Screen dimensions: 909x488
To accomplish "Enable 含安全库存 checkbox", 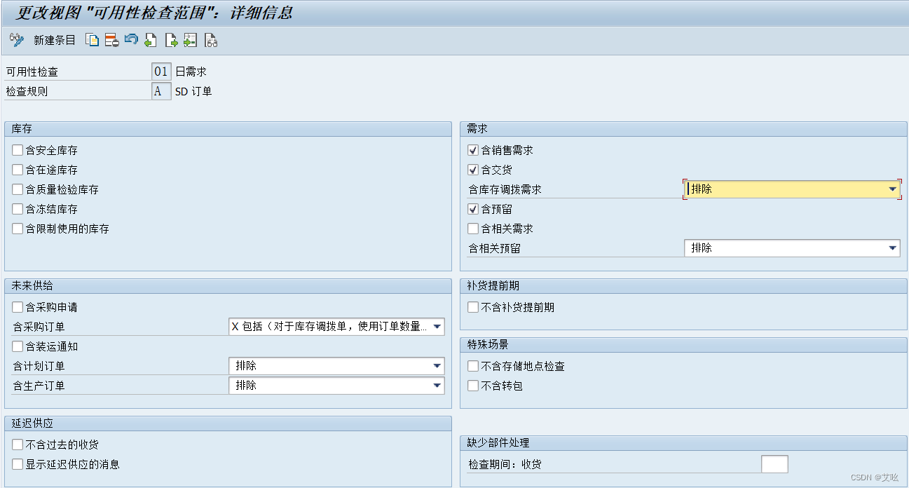I will click(x=18, y=149).
